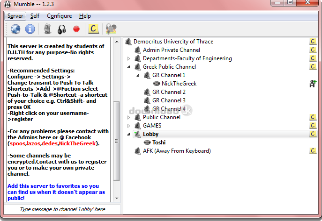Open the server connect globe icon
The height and width of the screenshot is (221, 322).
pyautogui.click(x=15, y=29)
